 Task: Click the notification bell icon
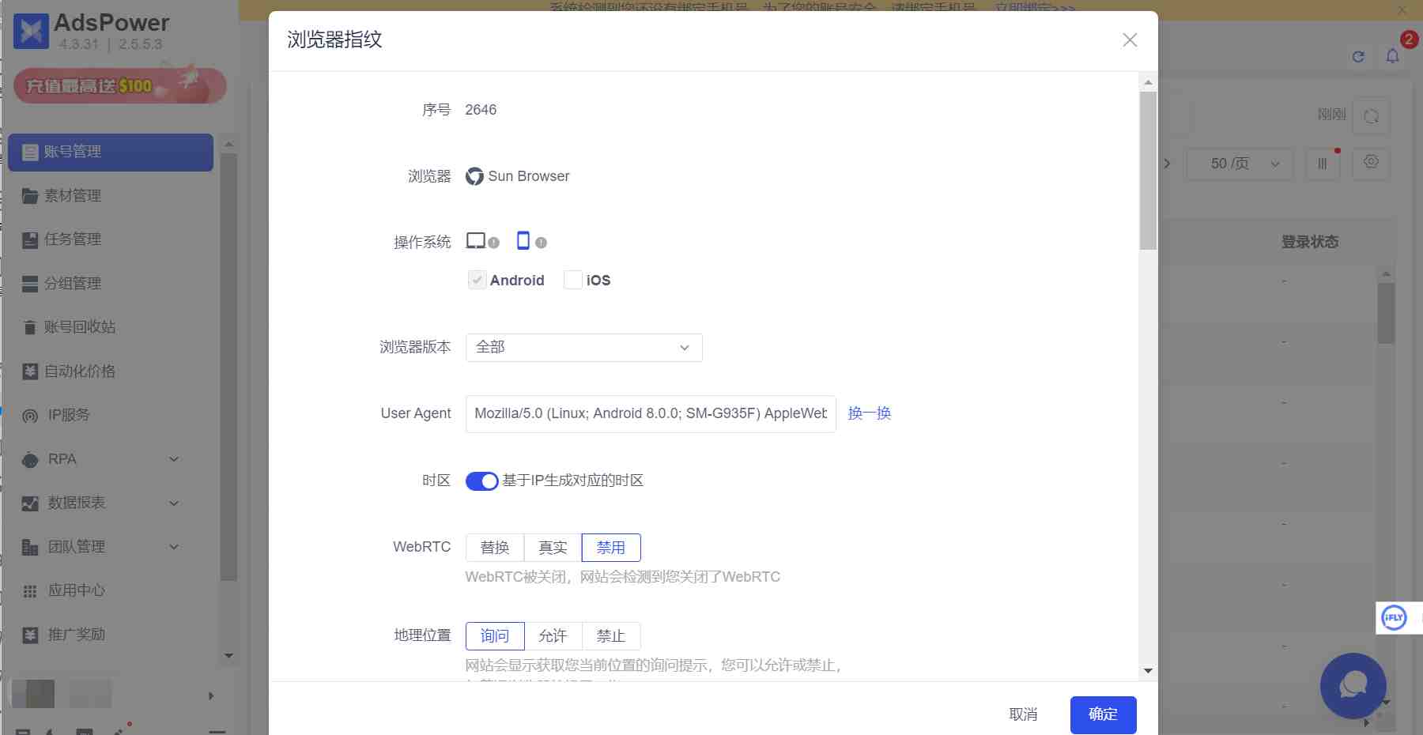tap(1392, 56)
